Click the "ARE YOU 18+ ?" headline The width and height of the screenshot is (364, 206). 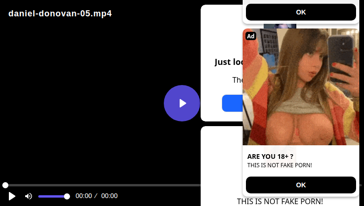click(x=270, y=156)
